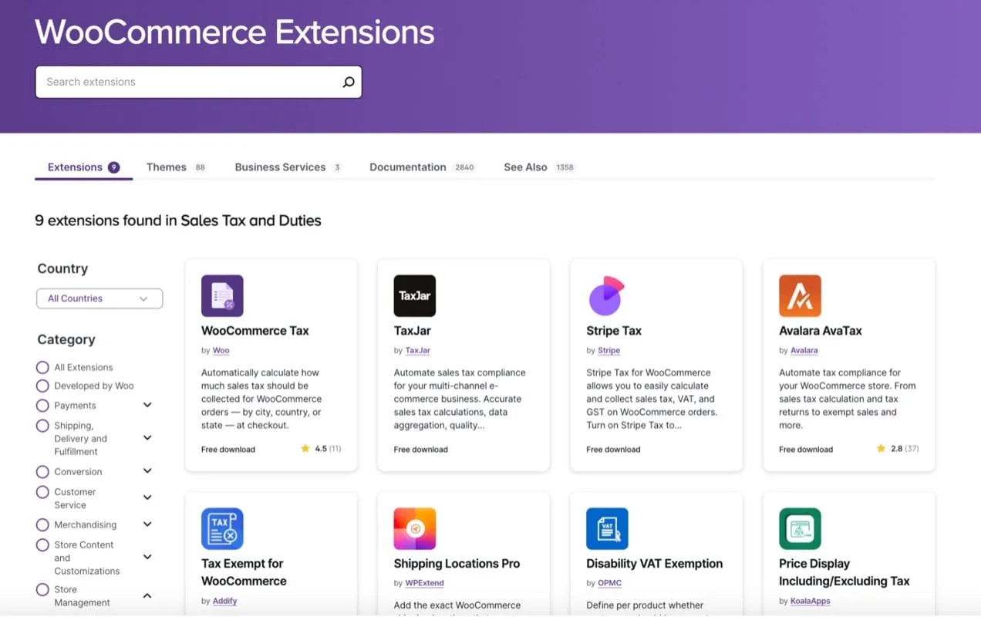Image resolution: width=981 pixels, height=617 pixels.
Task: Follow the Avalara developer link
Action: (804, 350)
